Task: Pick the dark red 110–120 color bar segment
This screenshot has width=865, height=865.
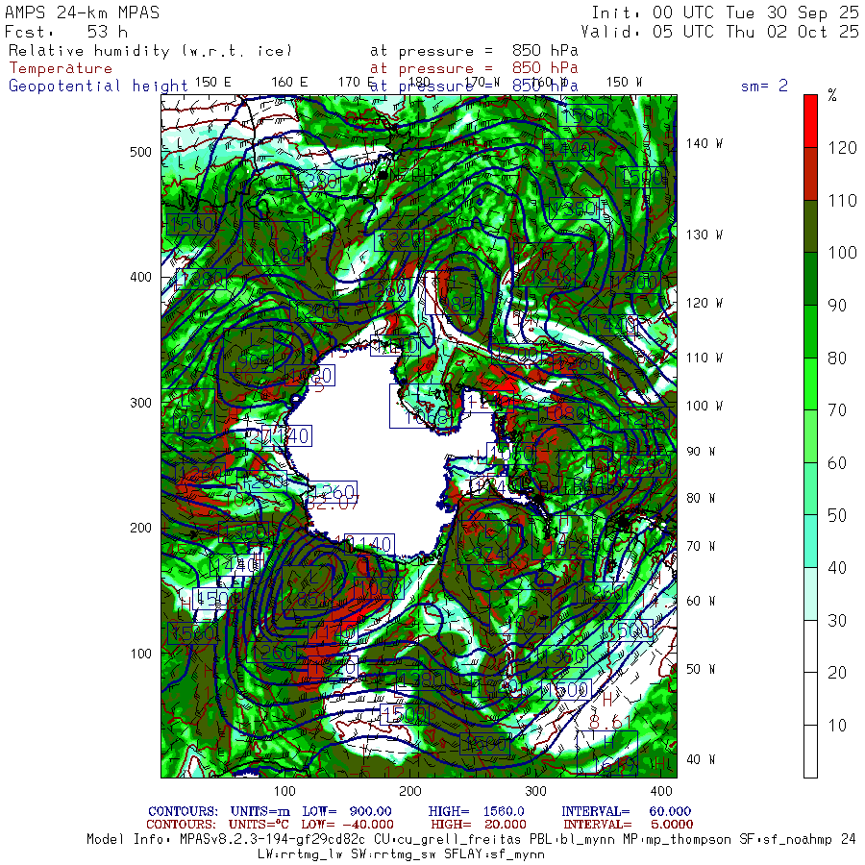Action: tap(810, 174)
